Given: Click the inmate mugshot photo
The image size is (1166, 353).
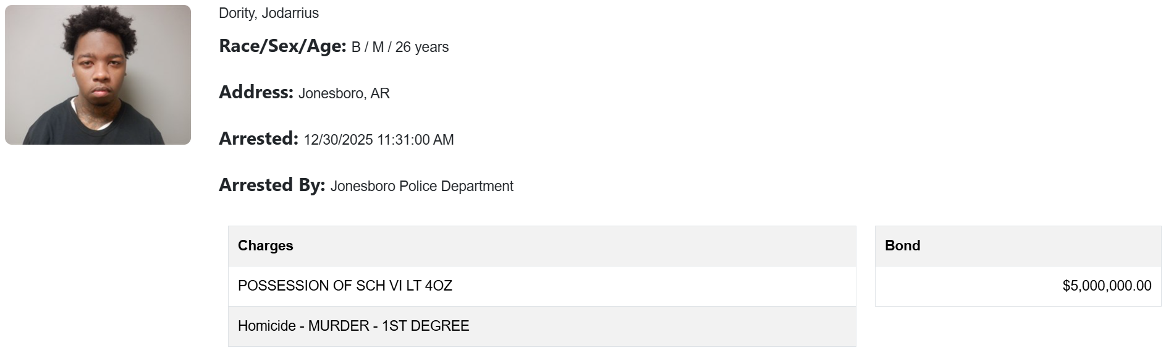Looking at the screenshot, I should pos(98,75).
